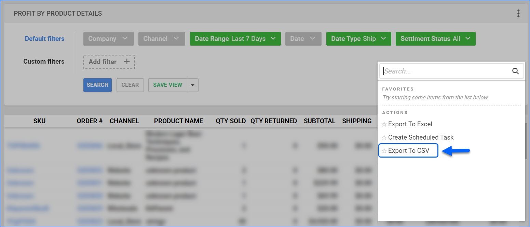Click CLEAR to reset the filters
This screenshot has height=227, width=530.
click(x=130, y=85)
